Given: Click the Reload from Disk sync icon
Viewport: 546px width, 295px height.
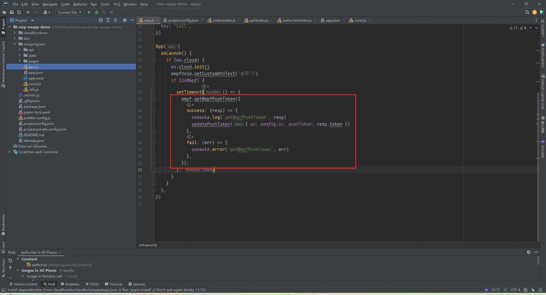Looking at the screenshot, I should pos(19,12).
